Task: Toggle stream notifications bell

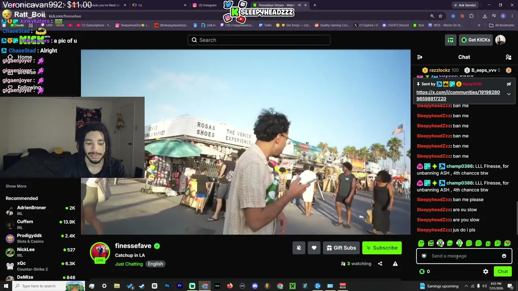Action: pyautogui.click(x=299, y=248)
